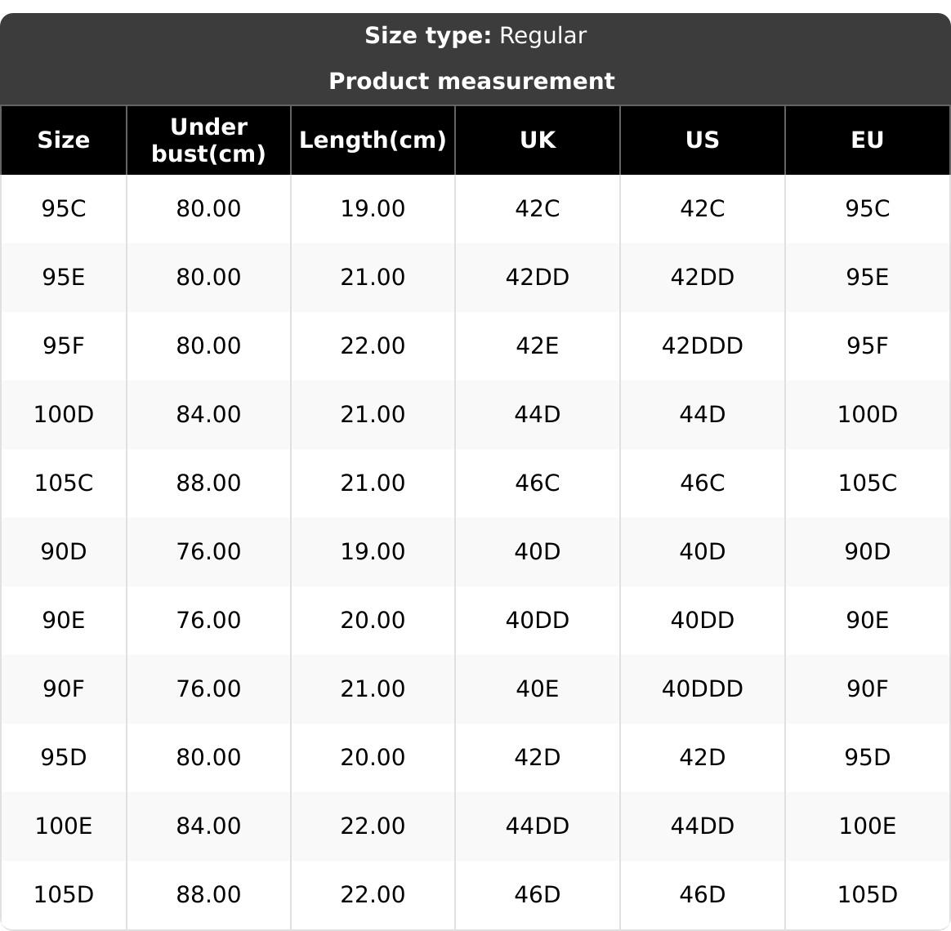Click the Product measurement title

click(471, 81)
